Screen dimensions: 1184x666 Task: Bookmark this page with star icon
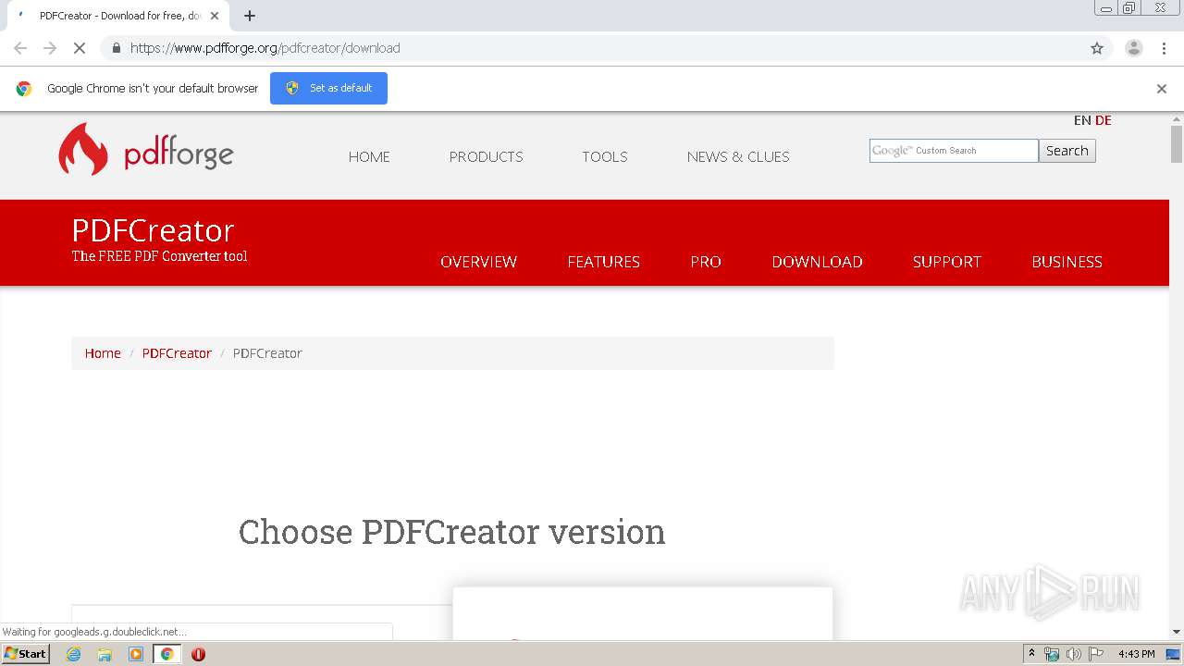tap(1097, 48)
